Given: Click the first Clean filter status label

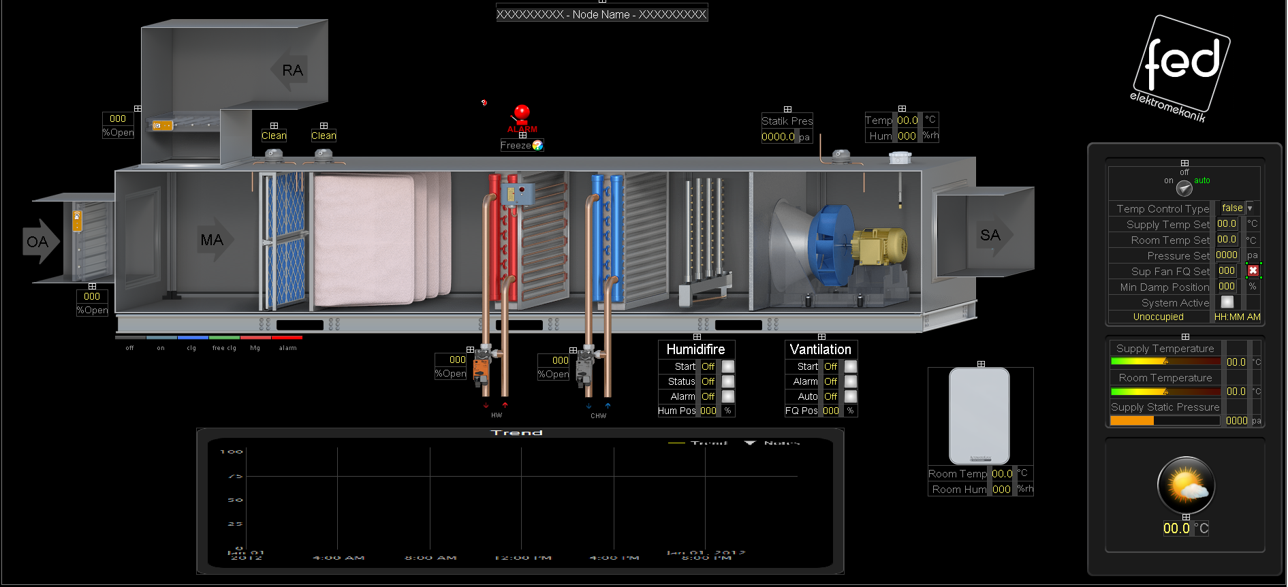Looking at the screenshot, I should (x=274, y=136).
